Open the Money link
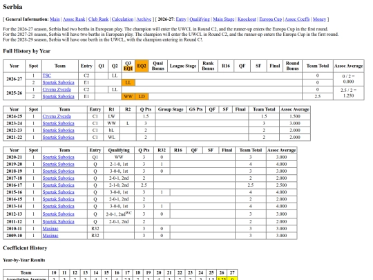This screenshot has width=373, height=280. (x=319, y=19)
